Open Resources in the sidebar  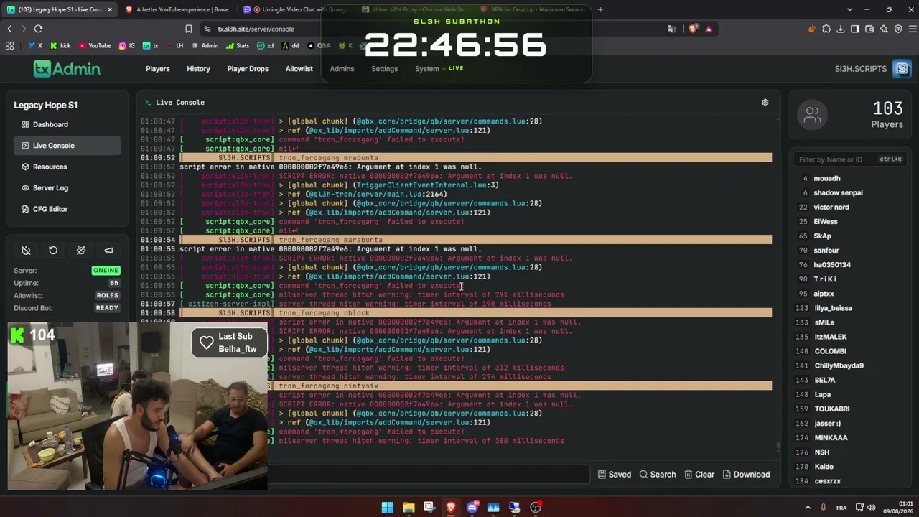[67, 167]
